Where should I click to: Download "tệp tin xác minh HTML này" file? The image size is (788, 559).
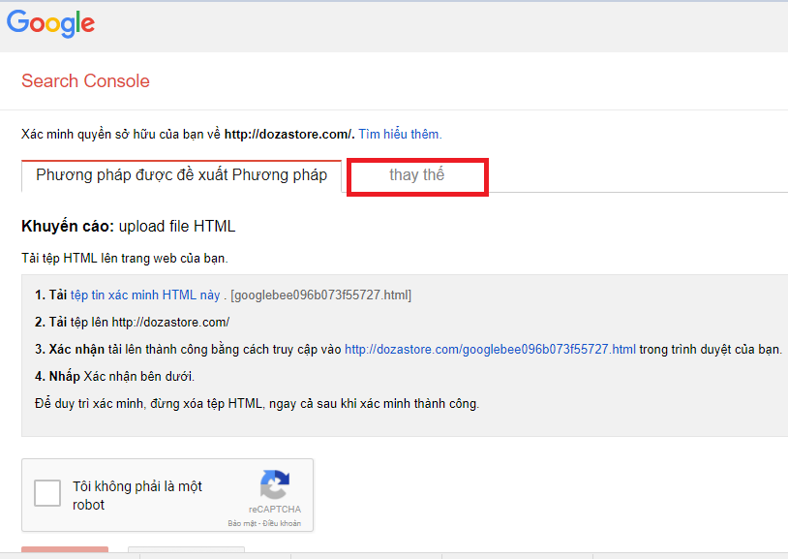coord(145,295)
